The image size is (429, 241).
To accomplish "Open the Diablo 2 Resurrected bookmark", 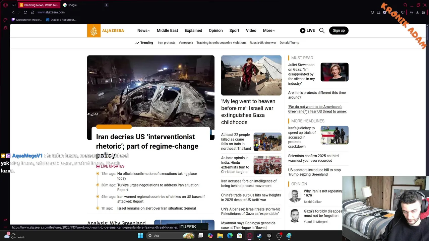I will [61, 20].
